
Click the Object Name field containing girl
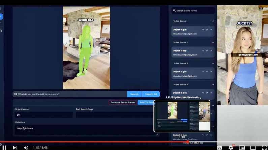[x=43, y=115]
